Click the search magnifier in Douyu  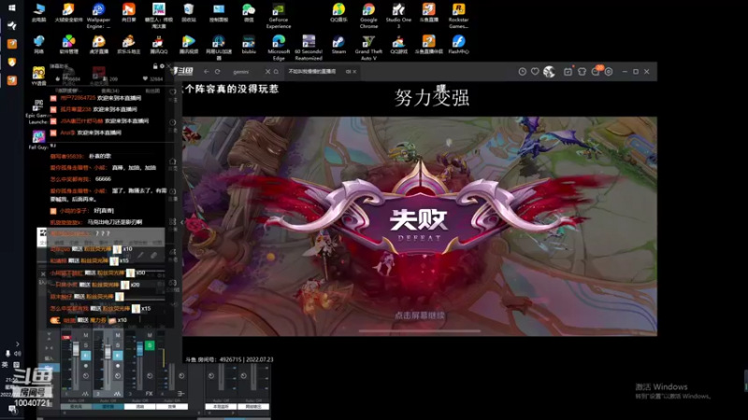276,72
